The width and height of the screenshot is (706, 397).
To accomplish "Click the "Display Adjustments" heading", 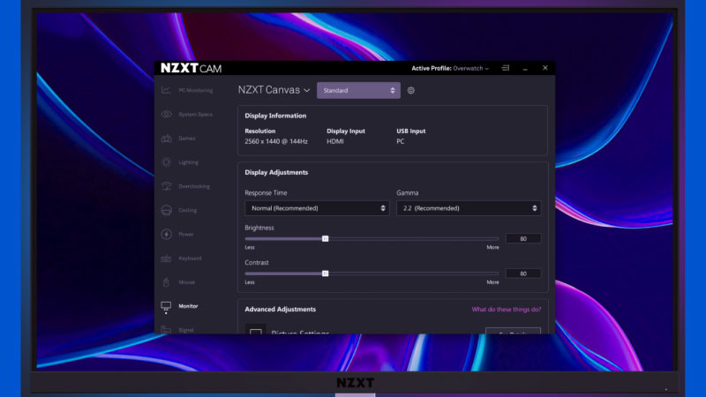I will (x=276, y=172).
